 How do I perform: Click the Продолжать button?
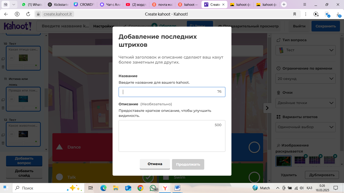(188, 164)
